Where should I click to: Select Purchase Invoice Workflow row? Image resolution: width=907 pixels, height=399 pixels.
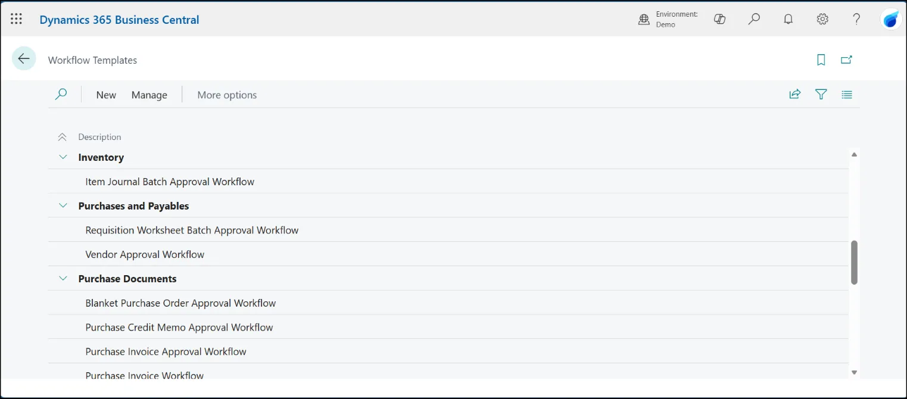click(448, 372)
